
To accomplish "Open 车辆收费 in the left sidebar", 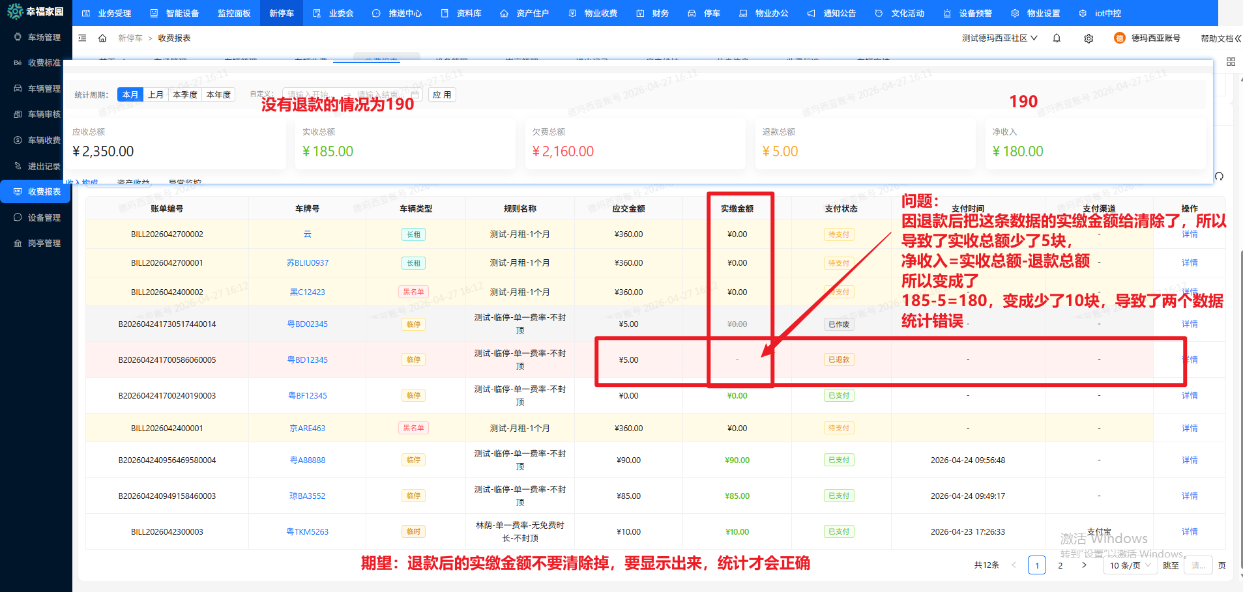I will pos(44,140).
